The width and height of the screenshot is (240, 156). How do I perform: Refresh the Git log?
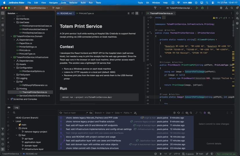click(x=178, y=113)
